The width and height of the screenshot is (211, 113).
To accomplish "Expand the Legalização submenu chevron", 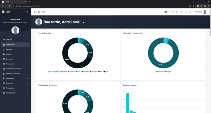I will point(27,79).
